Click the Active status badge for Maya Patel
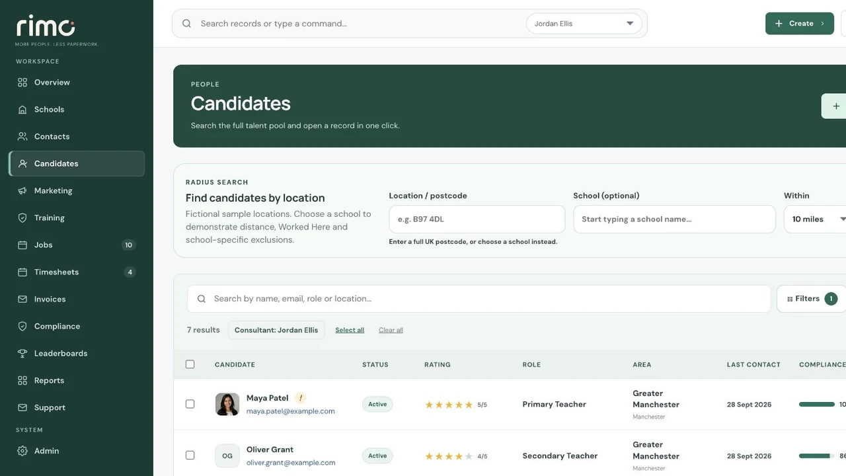The width and height of the screenshot is (846, 476). 377,405
